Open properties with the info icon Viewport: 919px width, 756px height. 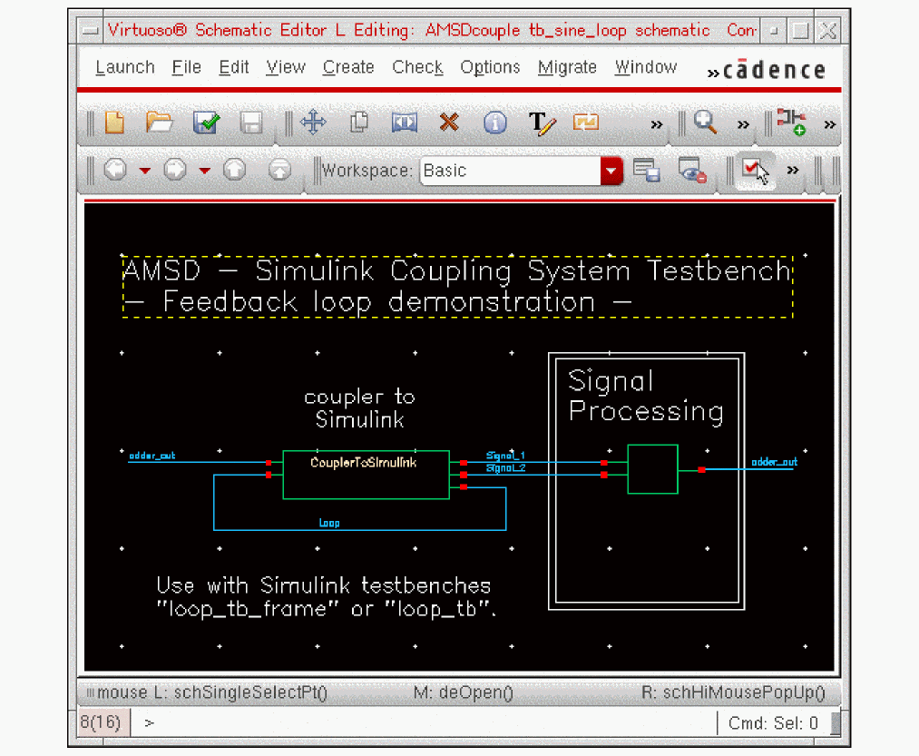click(x=495, y=123)
